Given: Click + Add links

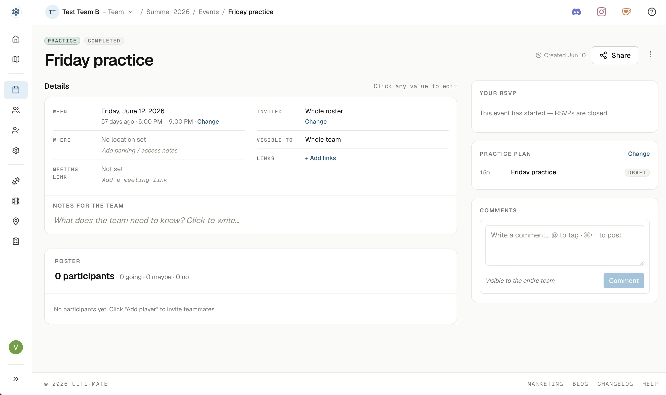Looking at the screenshot, I should 320,158.
